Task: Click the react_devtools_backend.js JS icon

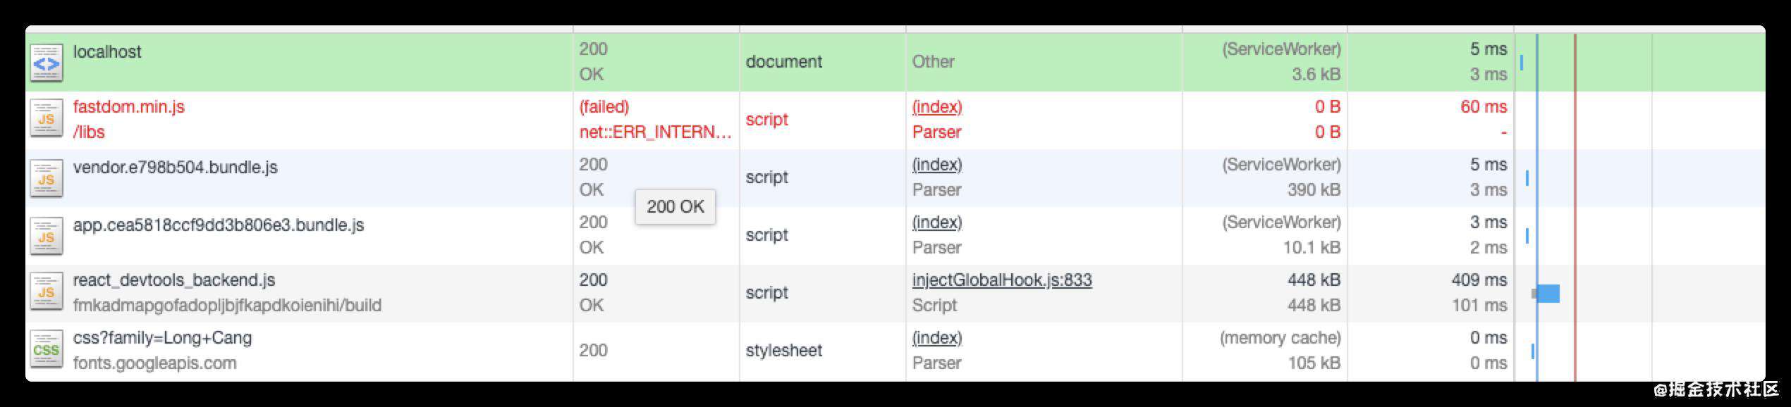Action: pyautogui.click(x=47, y=293)
